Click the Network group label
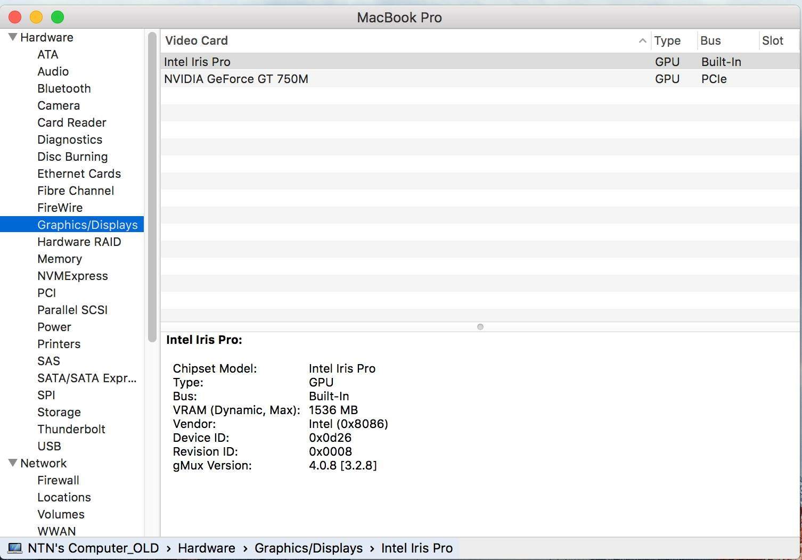802x560 pixels. click(x=44, y=463)
